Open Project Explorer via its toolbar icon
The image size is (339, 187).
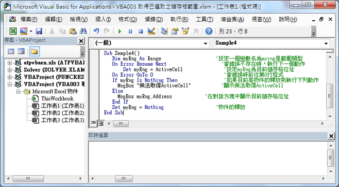(165, 31)
